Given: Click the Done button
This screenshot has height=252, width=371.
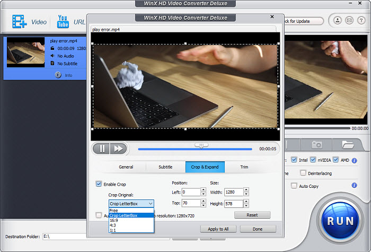Looking at the screenshot, I should coord(258,229).
